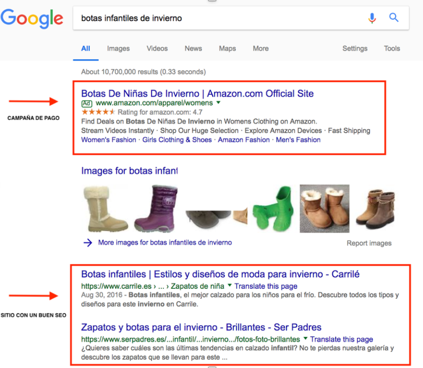Open the Carrilé Botas infantiles result title
Image resolution: width=423 pixels, height=368 pixels.
click(x=220, y=274)
